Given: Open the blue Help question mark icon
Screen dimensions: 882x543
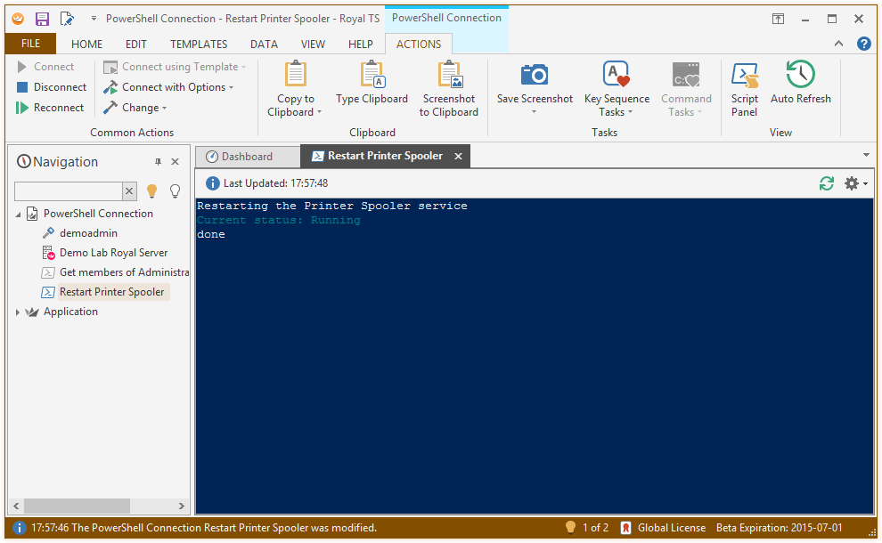Looking at the screenshot, I should 864,44.
